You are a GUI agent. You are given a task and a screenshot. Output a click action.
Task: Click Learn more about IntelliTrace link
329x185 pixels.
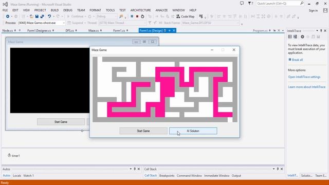[x=306, y=87]
